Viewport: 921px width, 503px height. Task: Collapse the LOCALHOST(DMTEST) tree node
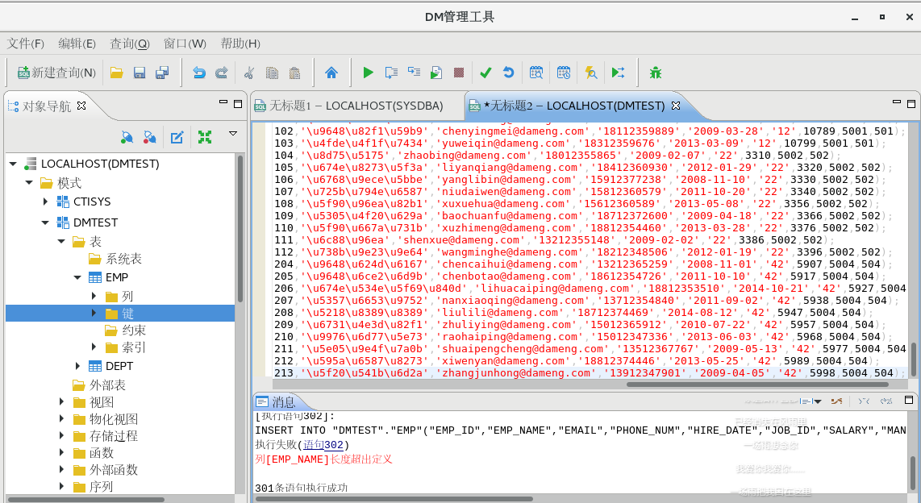point(13,164)
